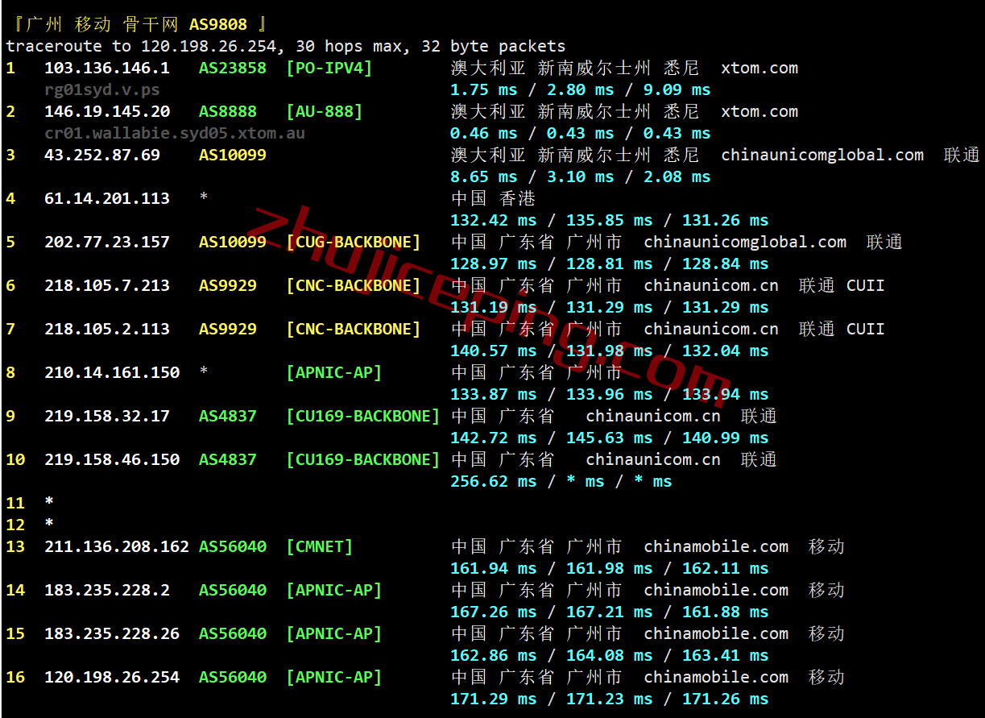Select hop 5 IP 202.77.23.157

(x=107, y=243)
